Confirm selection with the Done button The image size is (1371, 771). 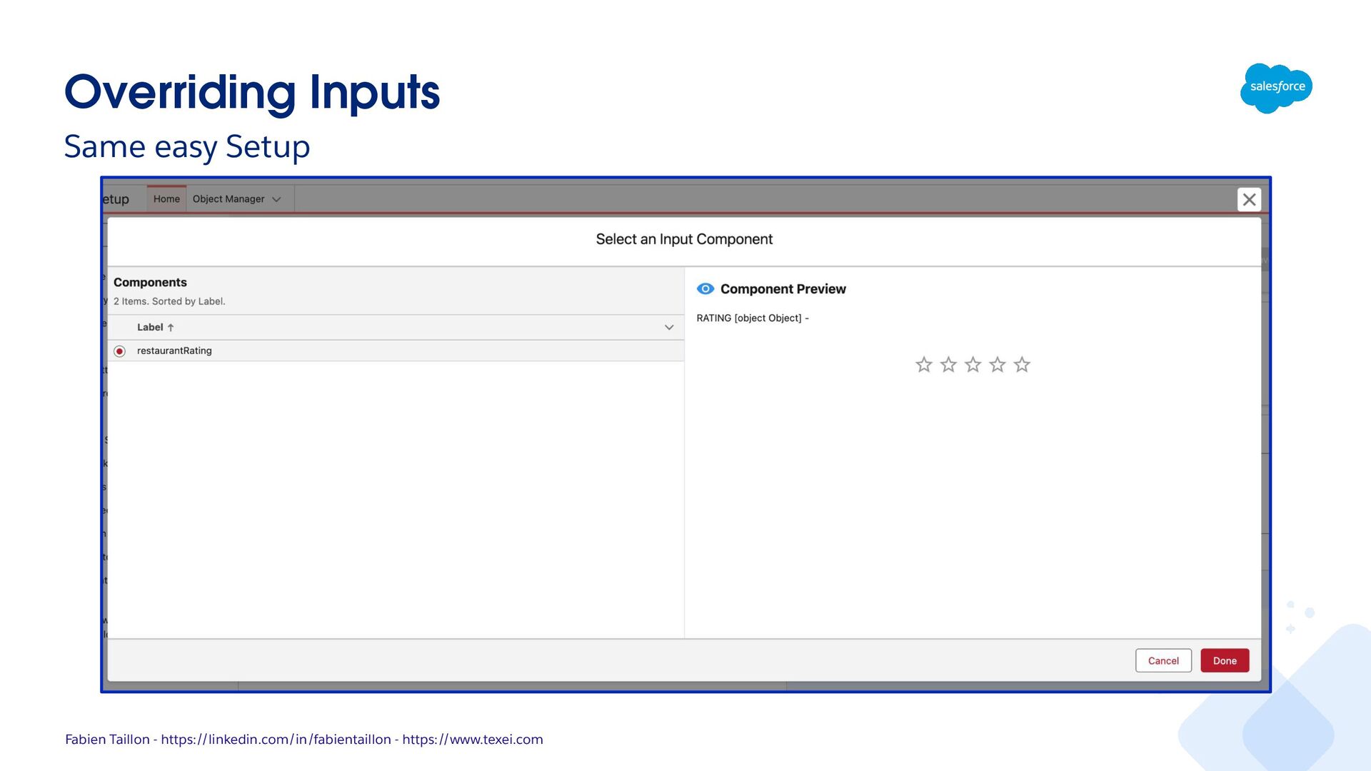(x=1224, y=660)
